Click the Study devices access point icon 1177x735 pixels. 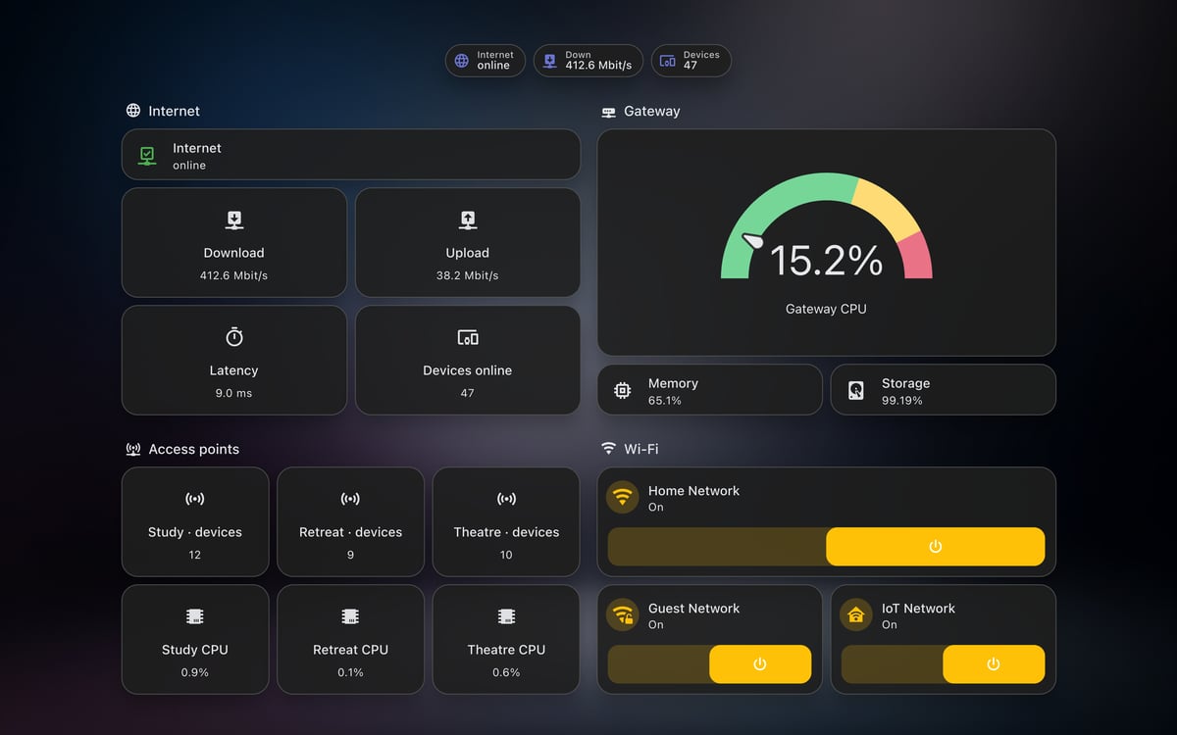[x=195, y=499]
